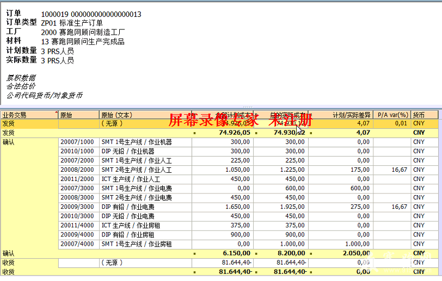Click actual cost 1.000,00 for 20007/4000

click(x=292, y=244)
